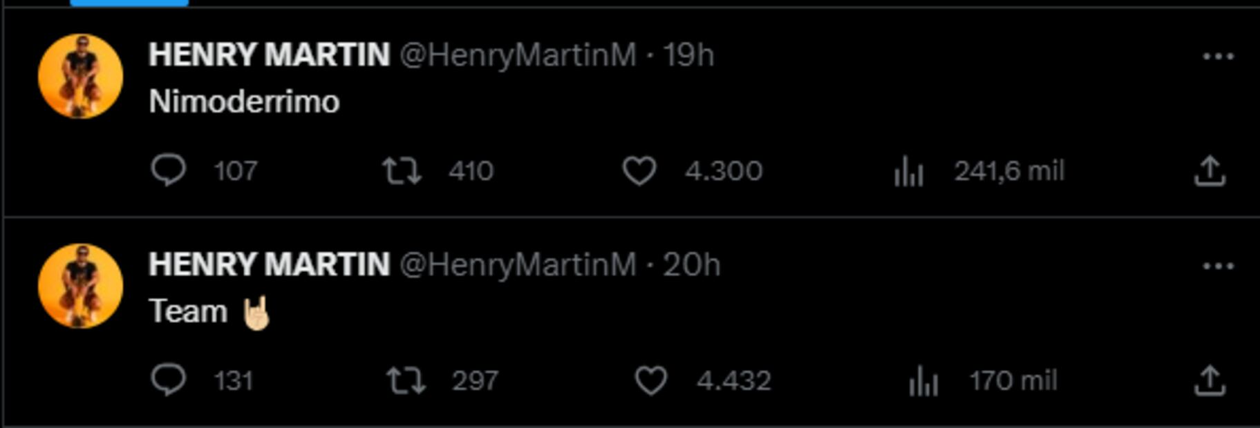View analytics for the Nimoderrimo tweet
The width and height of the screenshot is (1260, 428).
click(x=908, y=171)
